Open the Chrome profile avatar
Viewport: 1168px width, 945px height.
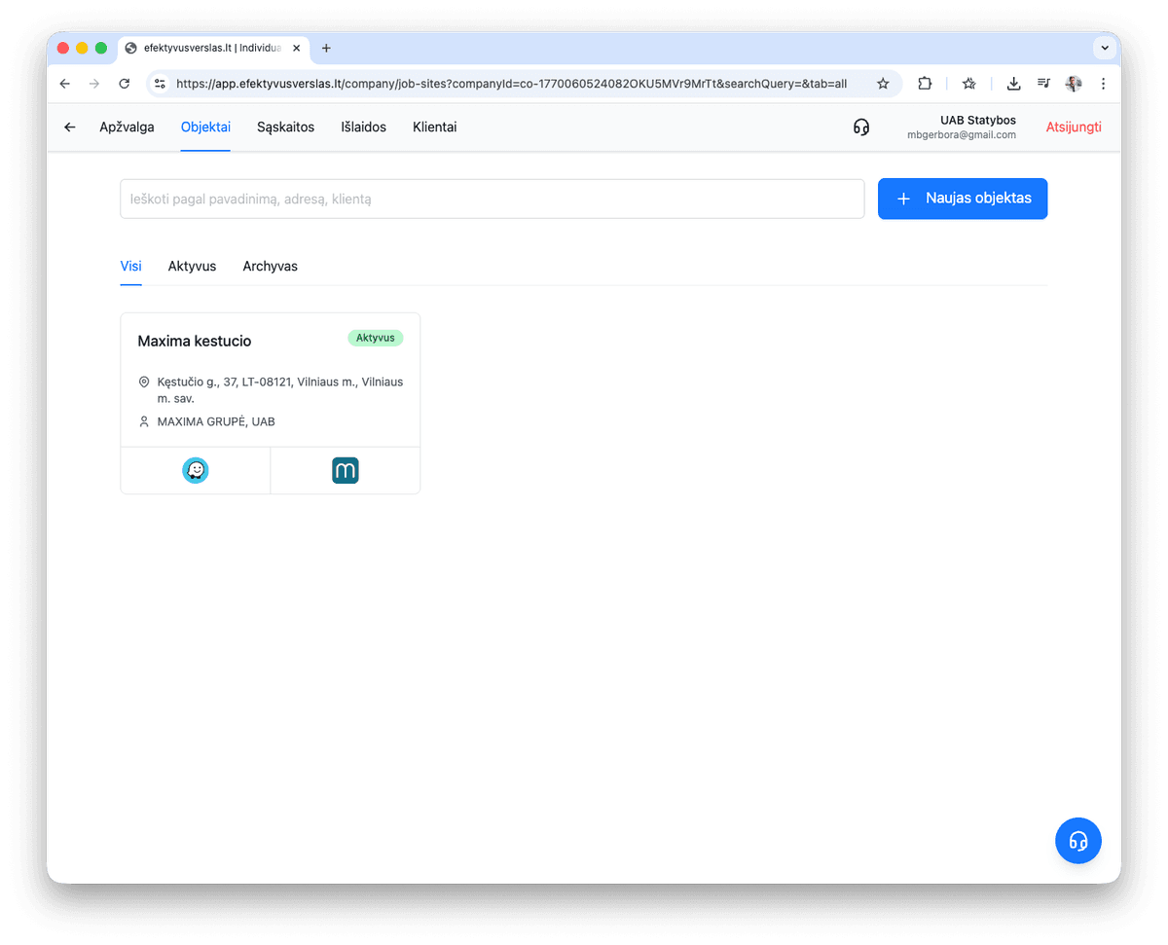click(x=1074, y=84)
